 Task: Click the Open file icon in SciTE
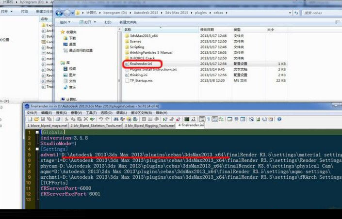[36, 119]
